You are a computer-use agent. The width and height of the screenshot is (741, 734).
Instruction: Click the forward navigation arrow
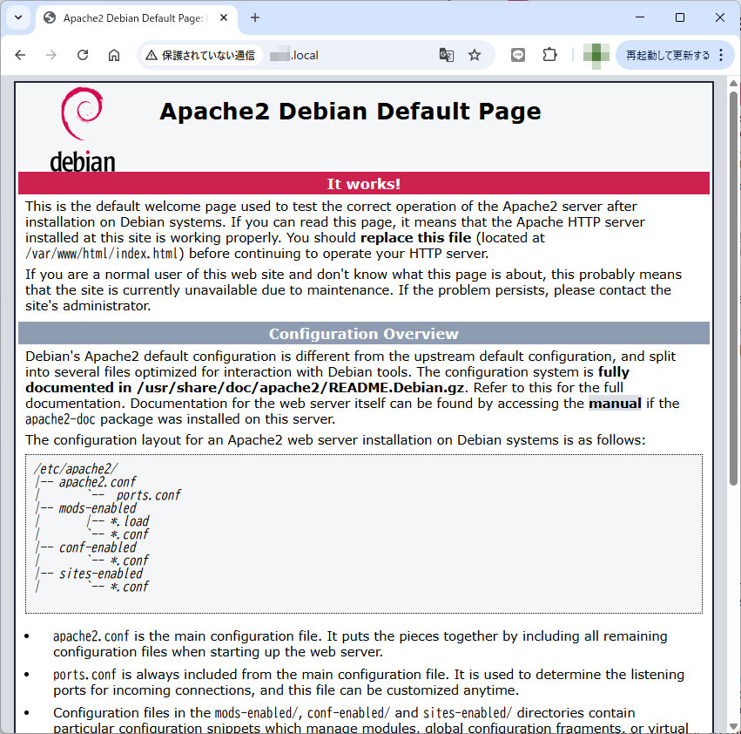tap(51, 56)
